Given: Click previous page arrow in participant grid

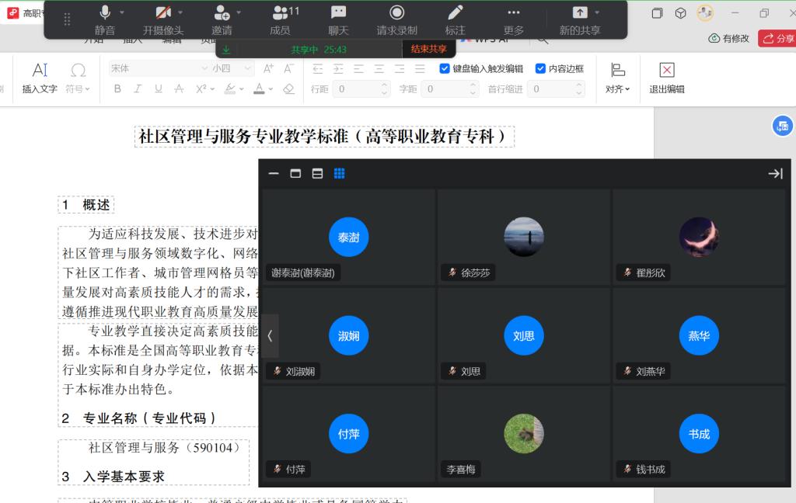Looking at the screenshot, I should tap(270, 335).
